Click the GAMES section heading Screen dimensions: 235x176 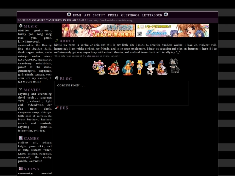pyautogui.click(x=31, y=139)
